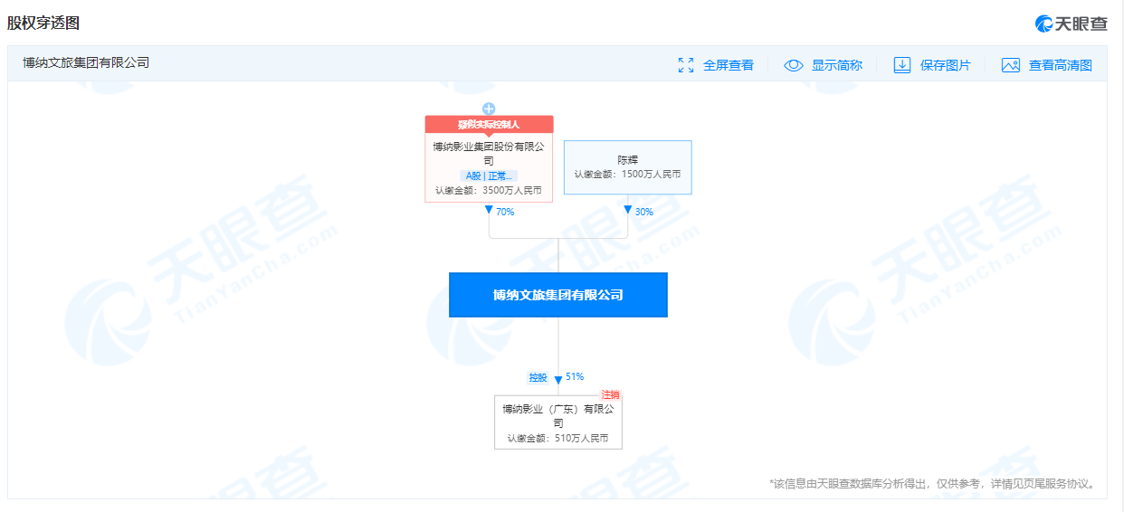This screenshot has height=512, width=1124.
Task: Click the 注销 tag on the subsidiary
Action: pyautogui.click(x=612, y=395)
